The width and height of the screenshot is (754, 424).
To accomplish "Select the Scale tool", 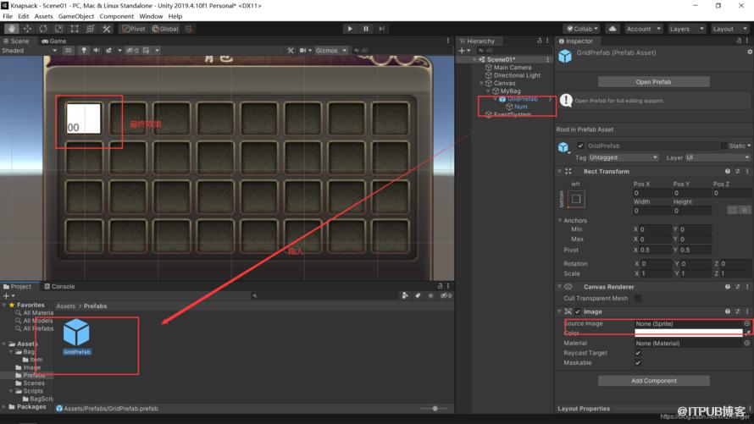I will pos(58,29).
